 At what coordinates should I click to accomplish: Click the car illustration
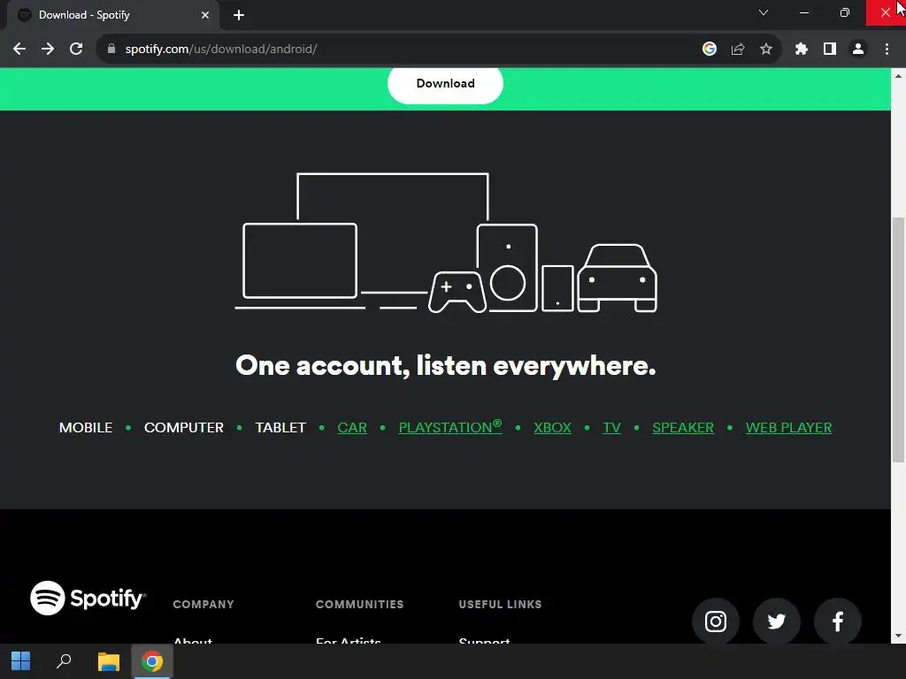point(617,278)
